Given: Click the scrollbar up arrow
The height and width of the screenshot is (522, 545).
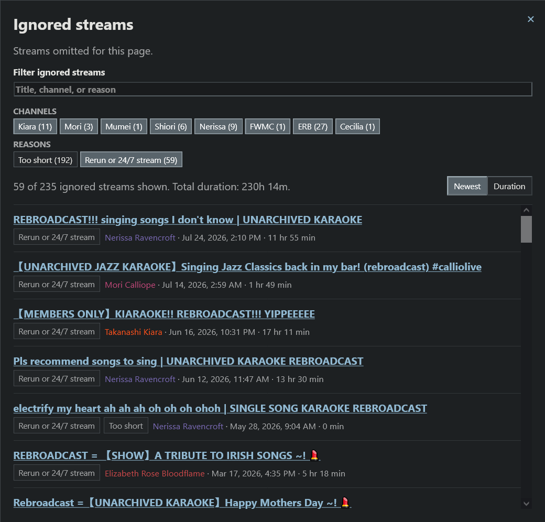Looking at the screenshot, I should tap(526, 210).
